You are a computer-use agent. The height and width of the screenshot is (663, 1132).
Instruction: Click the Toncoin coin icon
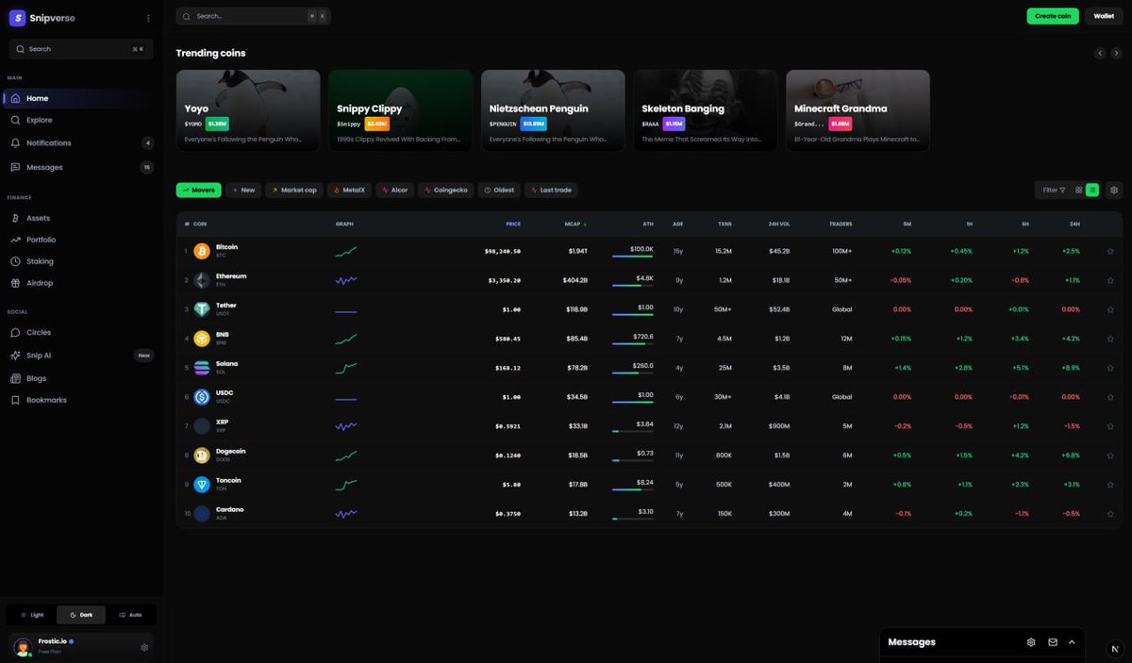click(202, 485)
